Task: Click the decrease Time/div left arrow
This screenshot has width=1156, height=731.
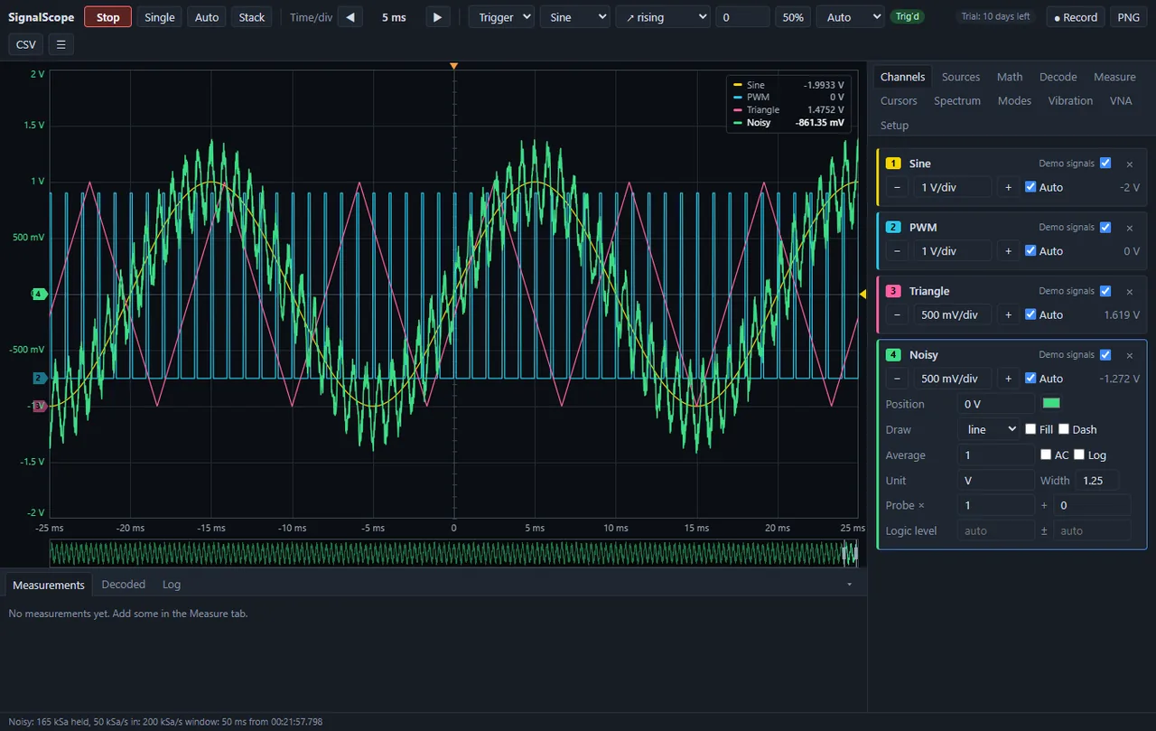Action: click(x=350, y=17)
